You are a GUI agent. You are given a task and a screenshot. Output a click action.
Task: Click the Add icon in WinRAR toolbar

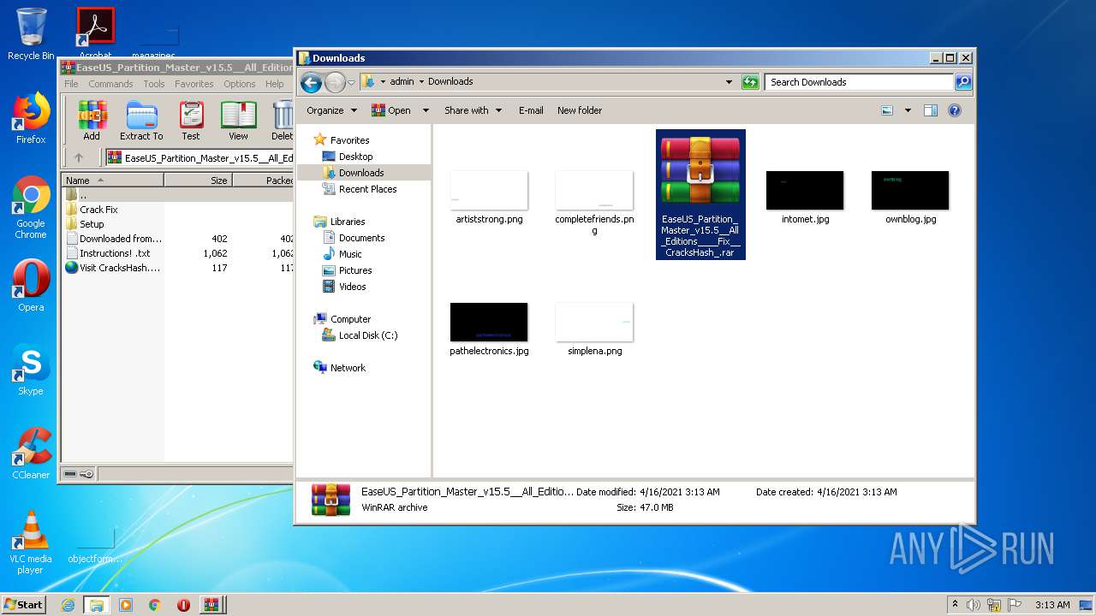[x=92, y=121]
